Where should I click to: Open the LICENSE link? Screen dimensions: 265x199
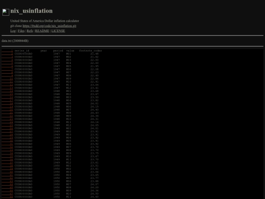coord(58,31)
